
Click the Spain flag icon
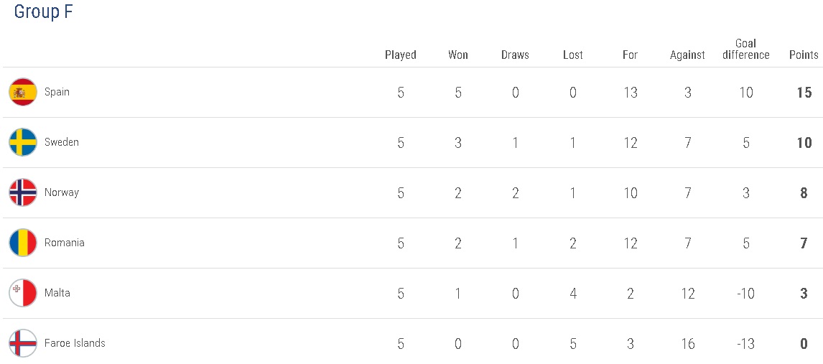click(23, 92)
